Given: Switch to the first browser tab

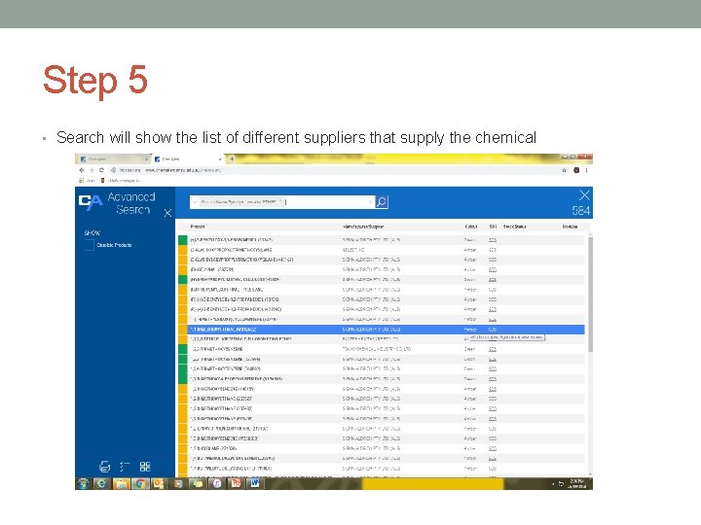Looking at the screenshot, I should (112, 158).
